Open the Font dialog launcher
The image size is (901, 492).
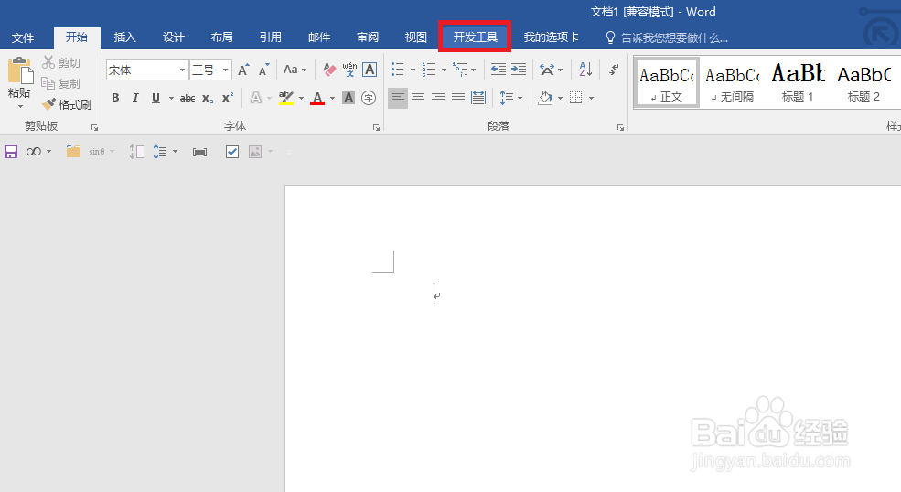376,128
